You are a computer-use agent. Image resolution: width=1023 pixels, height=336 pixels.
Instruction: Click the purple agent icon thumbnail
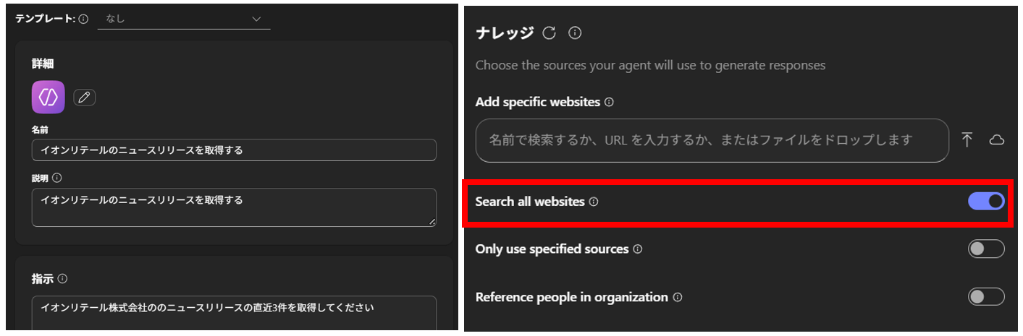coord(49,98)
